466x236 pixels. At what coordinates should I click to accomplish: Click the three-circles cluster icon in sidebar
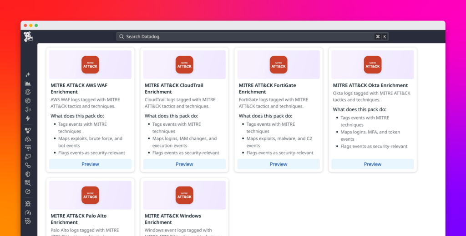(28, 130)
